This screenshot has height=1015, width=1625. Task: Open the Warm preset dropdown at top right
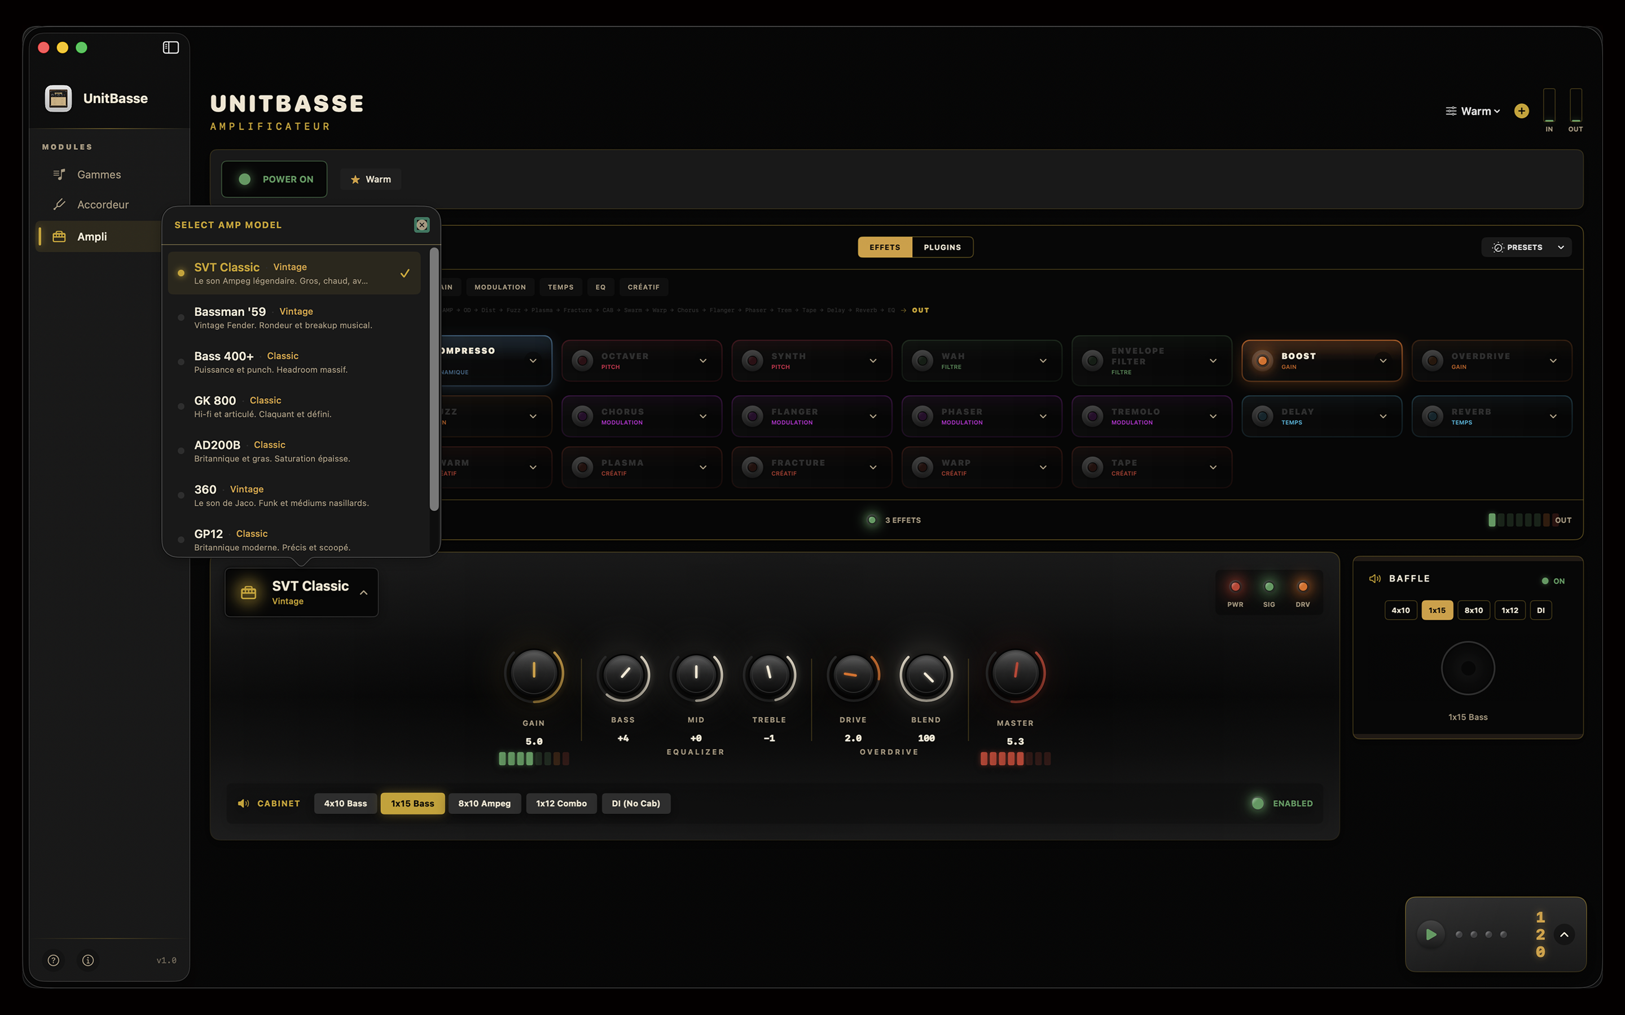coord(1474,112)
